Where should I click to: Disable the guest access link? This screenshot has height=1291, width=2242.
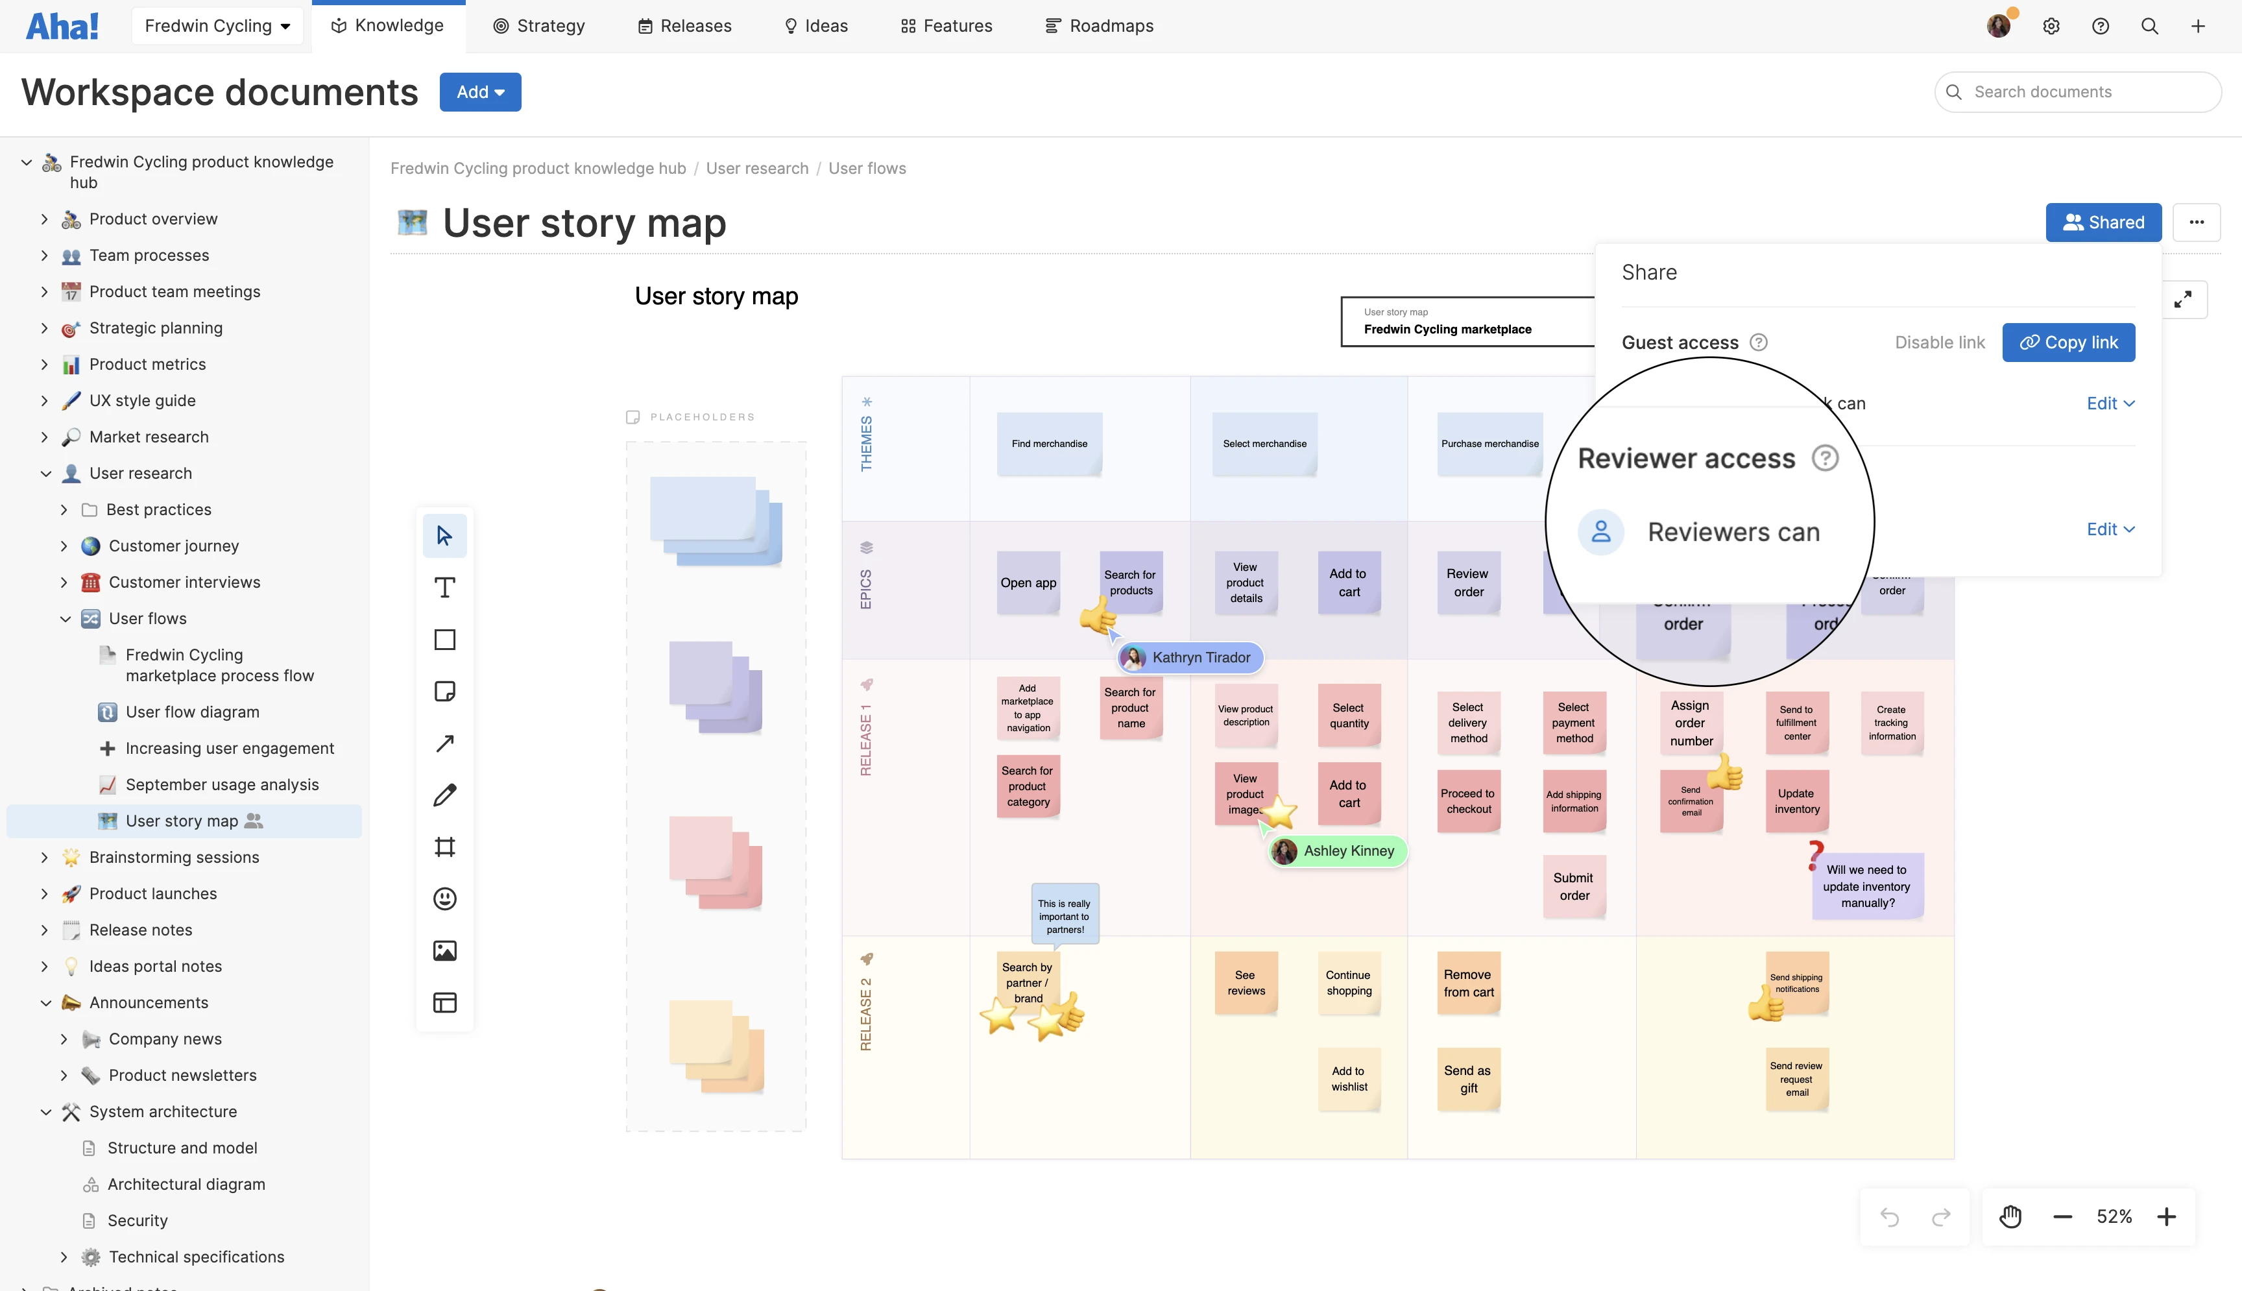pos(1939,343)
